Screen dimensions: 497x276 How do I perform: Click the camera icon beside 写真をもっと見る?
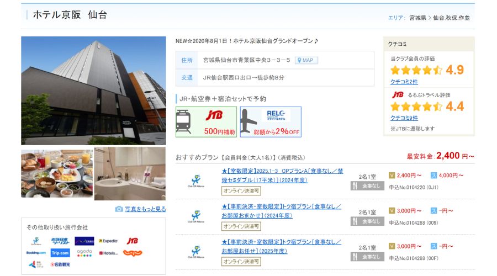[119, 209]
